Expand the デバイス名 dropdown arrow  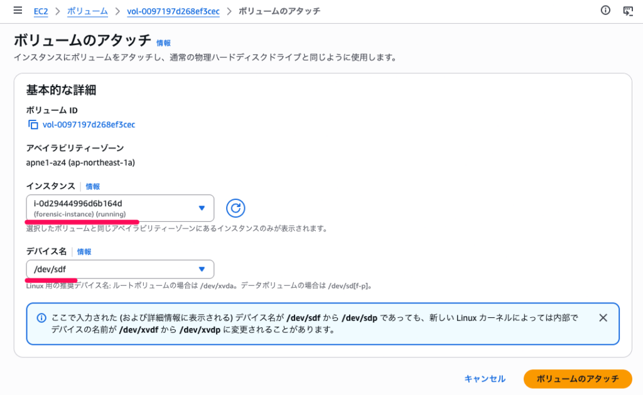[x=202, y=269]
